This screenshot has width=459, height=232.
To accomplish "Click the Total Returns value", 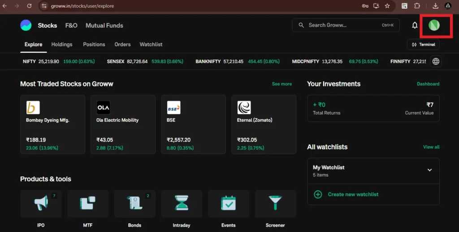I will (x=319, y=105).
